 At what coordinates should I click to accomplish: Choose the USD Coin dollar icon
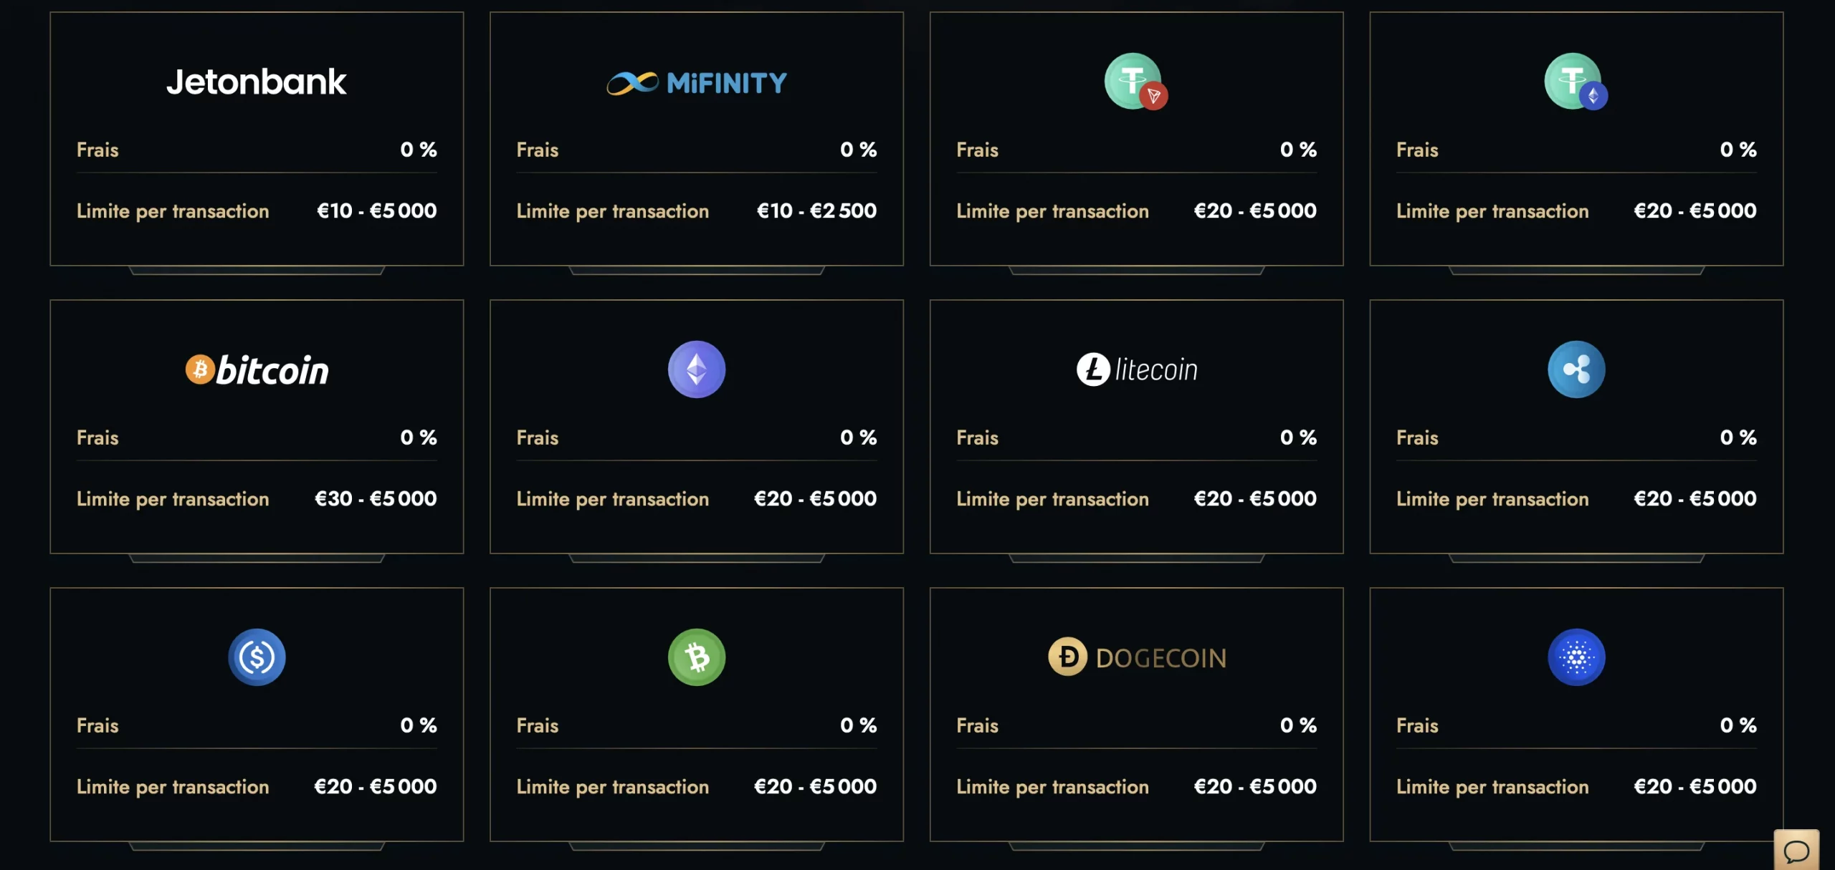257,657
